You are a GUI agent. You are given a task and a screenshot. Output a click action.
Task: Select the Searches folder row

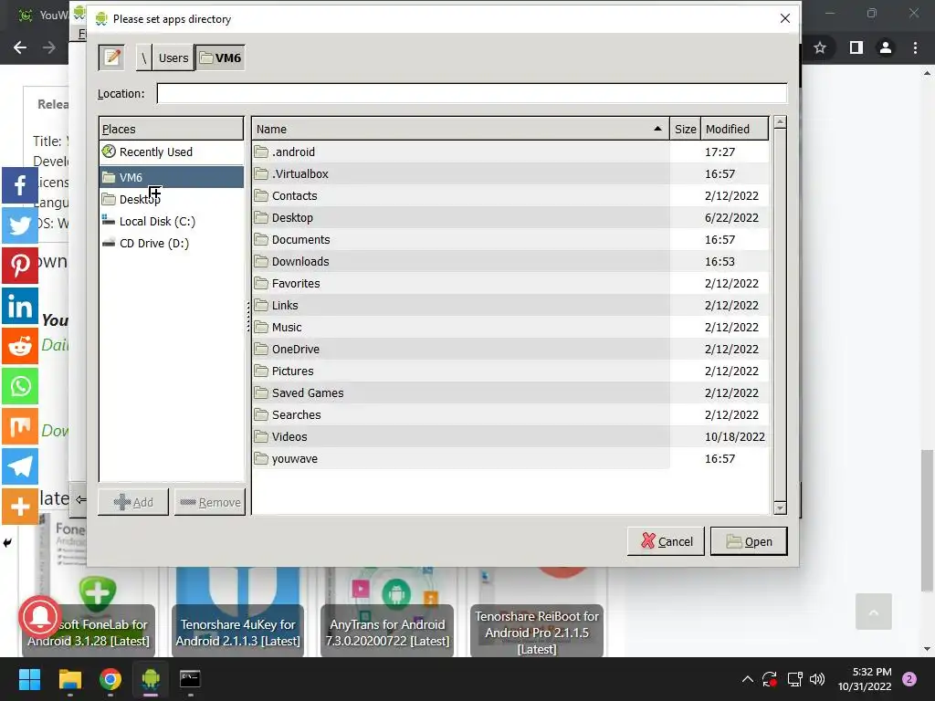pyautogui.click(x=510, y=415)
